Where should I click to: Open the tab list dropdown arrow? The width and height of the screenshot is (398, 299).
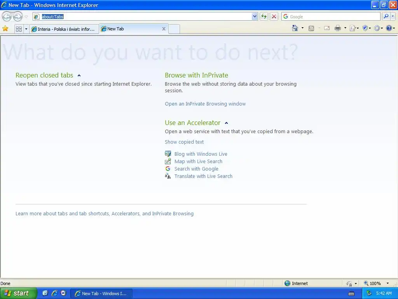click(x=26, y=29)
